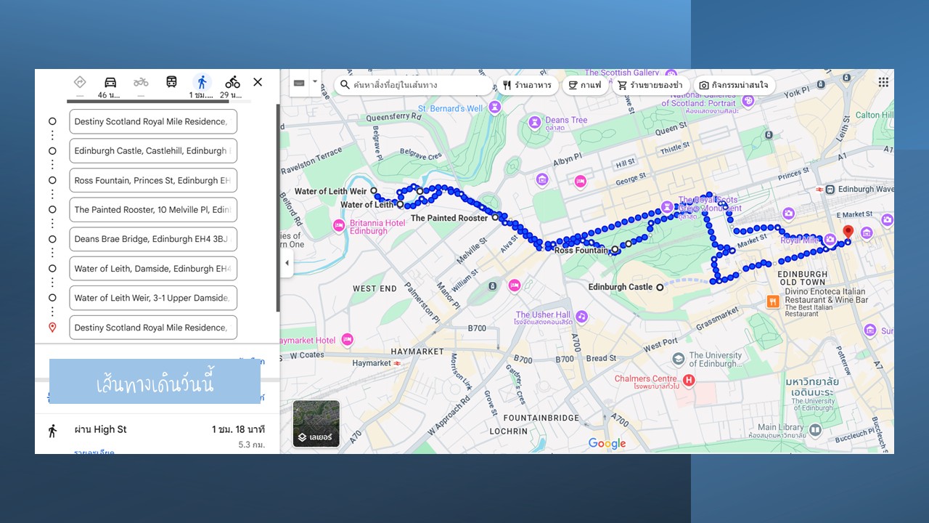929x523 pixels.
Task: Click waypoint circle beside Edinburgh Castle field
Action: point(52,151)
